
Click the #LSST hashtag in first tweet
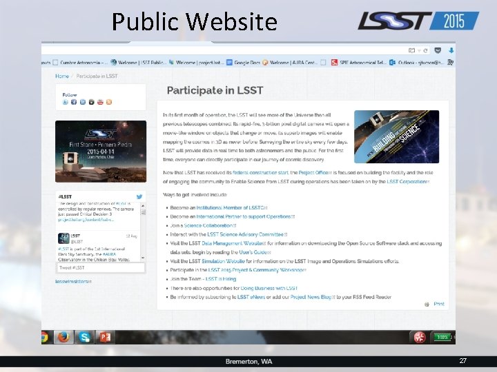[121, 203]
